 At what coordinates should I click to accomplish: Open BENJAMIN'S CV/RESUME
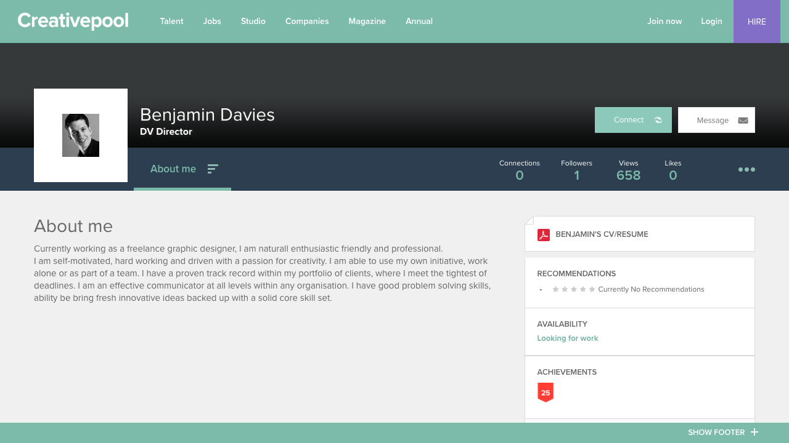(602, 234)
